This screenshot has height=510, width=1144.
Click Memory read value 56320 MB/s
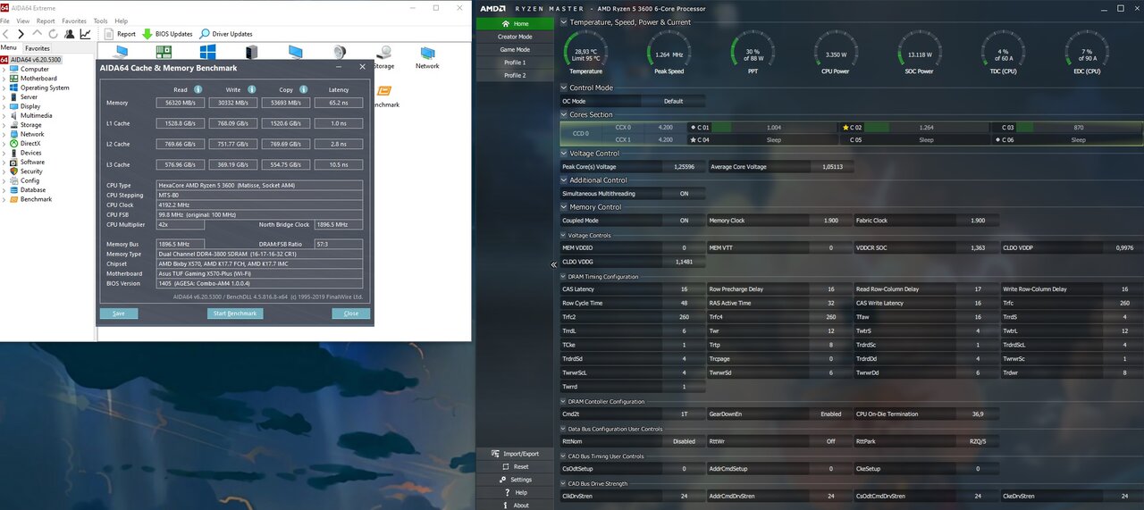coord(181,103)
